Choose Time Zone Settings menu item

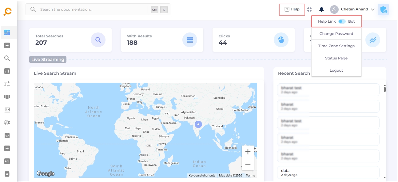click(x=336, y=46)
